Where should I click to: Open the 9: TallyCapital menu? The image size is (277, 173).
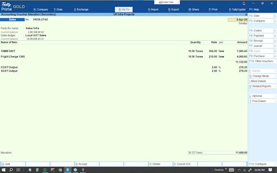[237, 9]
